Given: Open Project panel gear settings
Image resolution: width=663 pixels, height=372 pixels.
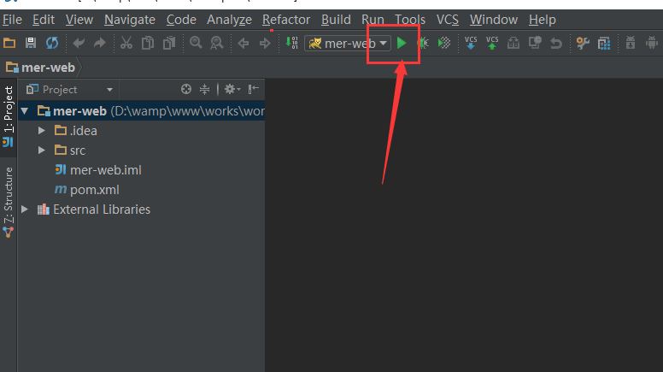Looking at the screenshot, I should [232, 89].
